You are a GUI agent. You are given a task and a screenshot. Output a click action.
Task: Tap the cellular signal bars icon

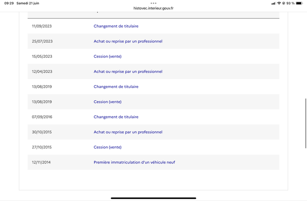coord(274,3)
